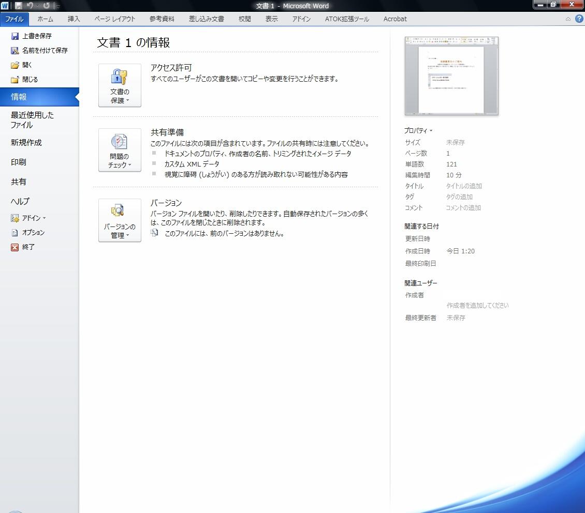Viewport: 585px width, 513px height.
Task: Click the カスタム XML データ list item
Action: pos(192,164)
